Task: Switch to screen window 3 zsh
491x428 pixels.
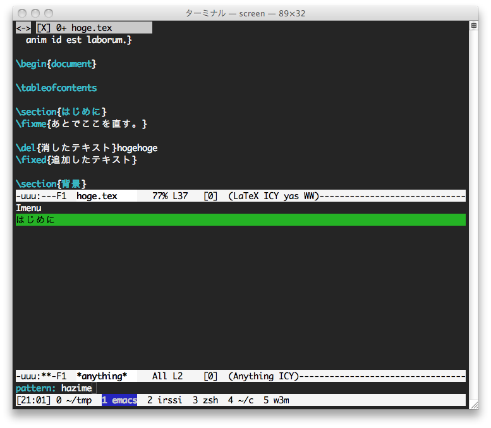Action: pos(205,400)
